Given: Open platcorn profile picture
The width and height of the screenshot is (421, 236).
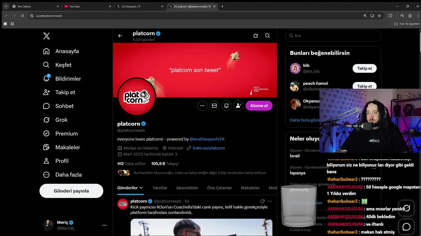Looking at the screenshot, I should [x=136, y=96].
